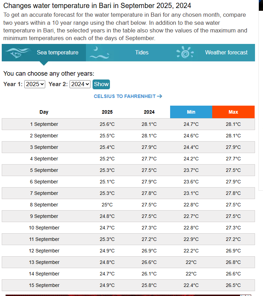Select the 1 September row label
Screen dimensions: 263x296
coord(44,124)
